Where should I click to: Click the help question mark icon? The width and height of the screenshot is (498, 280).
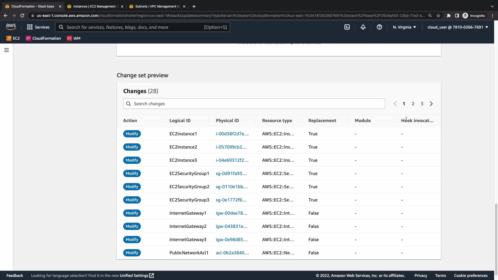(379, 27)
